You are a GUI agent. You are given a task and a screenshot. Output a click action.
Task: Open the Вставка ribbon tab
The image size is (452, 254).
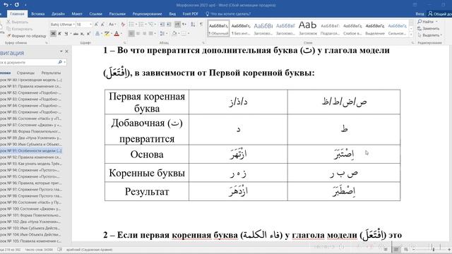click(37, 13)
